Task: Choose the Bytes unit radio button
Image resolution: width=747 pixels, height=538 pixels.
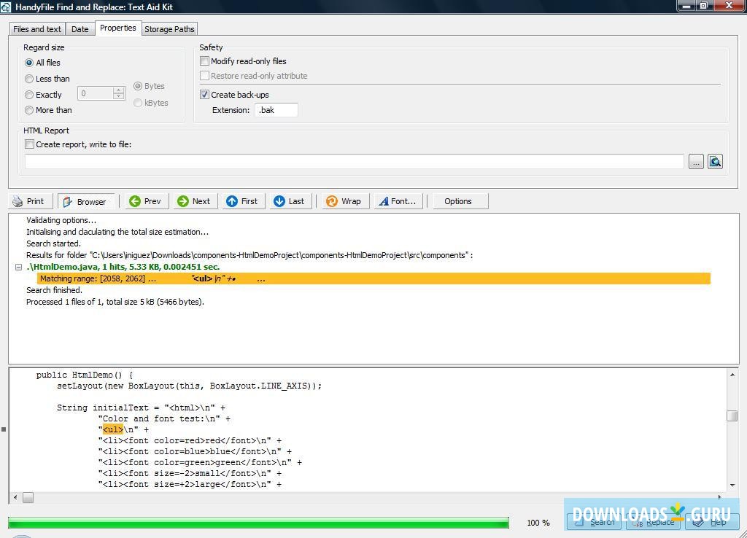Action: click(x=138, y=86)
